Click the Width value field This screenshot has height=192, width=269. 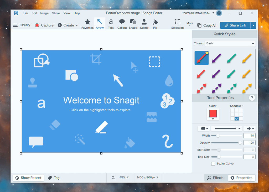point(250,136)
